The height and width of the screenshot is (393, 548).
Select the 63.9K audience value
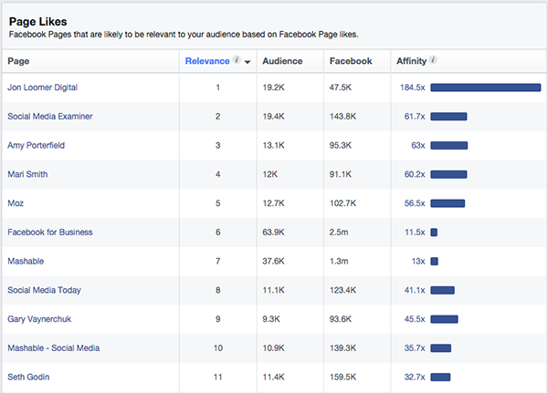(x=273, y=233)
